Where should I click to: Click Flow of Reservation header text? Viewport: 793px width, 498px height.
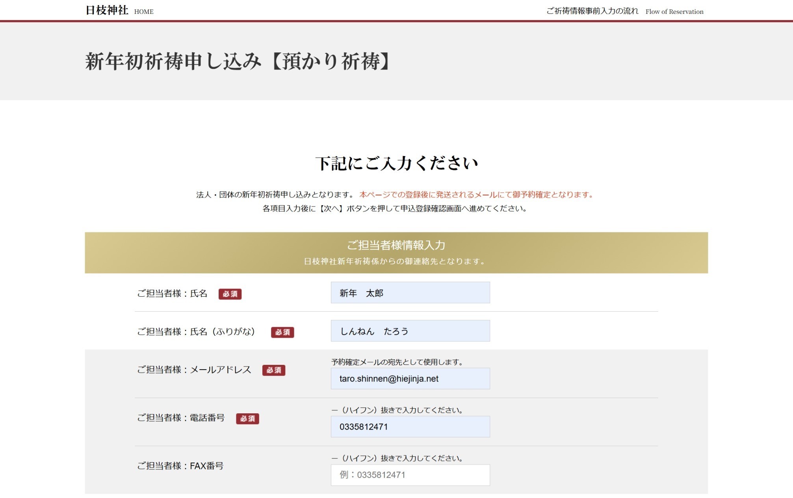[674, 12]
